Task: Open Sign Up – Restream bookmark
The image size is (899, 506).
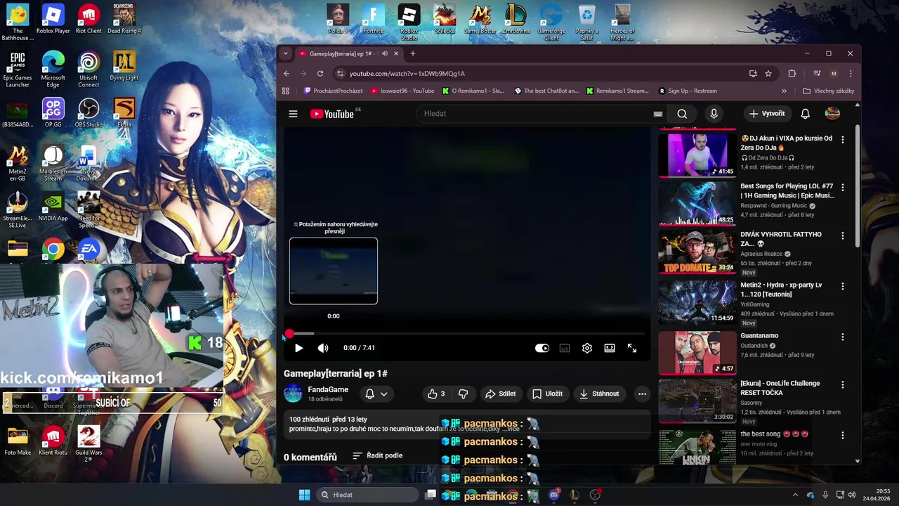Action: point(688,91)
